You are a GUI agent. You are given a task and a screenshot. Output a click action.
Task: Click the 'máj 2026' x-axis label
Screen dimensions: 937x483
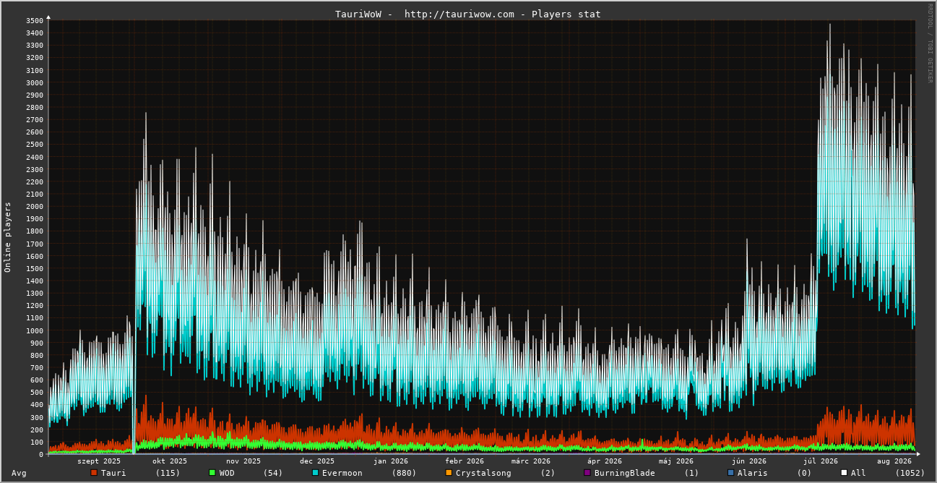click(676, 461)
